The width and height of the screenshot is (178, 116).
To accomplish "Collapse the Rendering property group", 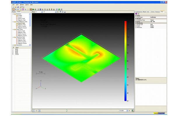I will (x=136, y=23).
